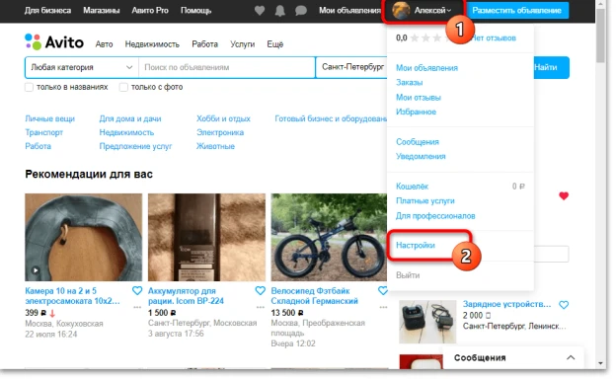The height and width of the screenshot is (379, 616).
Task: Open Хобби и отдых category link
Action: 223,118
